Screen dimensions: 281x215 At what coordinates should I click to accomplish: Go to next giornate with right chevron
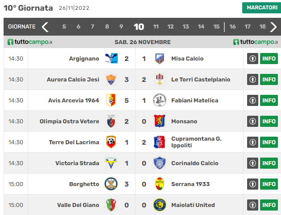pos(273,27)
